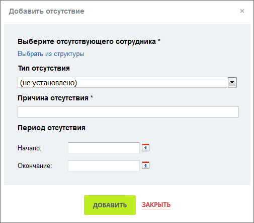The width and height of the screenshot is (254, 223).
Task: Click the Начало: label
Action: pyautogui.click(x=30, y=148)
